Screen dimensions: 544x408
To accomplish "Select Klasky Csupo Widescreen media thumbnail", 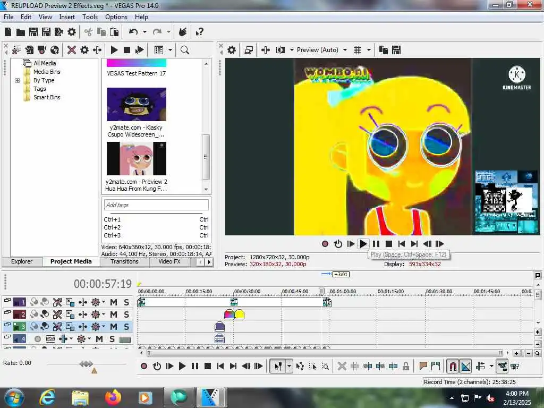I will (x=137, y=104).
